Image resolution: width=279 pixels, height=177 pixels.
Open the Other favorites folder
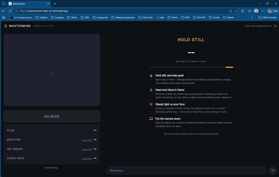pyautogui.click(x=268, y=17)
